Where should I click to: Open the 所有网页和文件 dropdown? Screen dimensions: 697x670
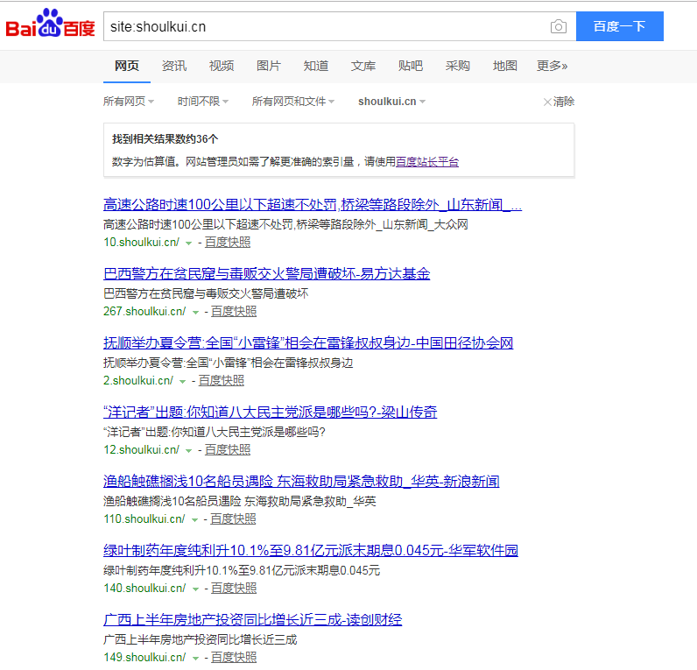(x=293, y=102)
